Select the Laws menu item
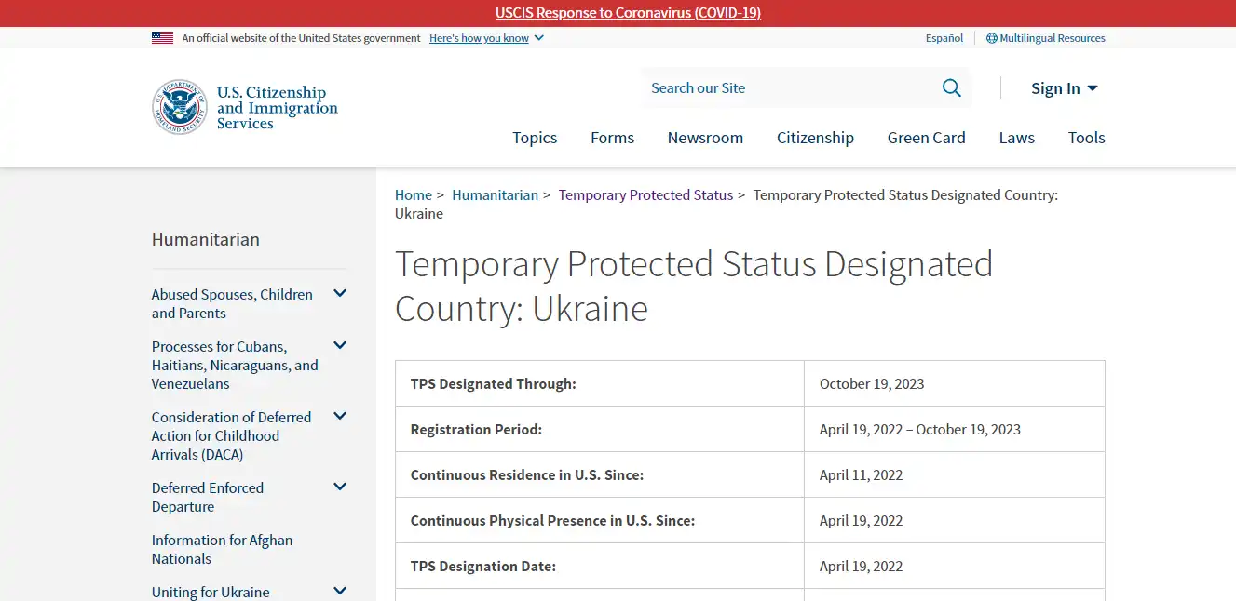Screen dimensions: 1236x601 [x=1016, y=138]
